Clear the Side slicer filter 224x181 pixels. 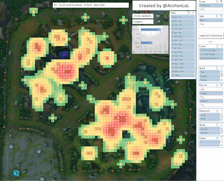(x=222, y=16)
